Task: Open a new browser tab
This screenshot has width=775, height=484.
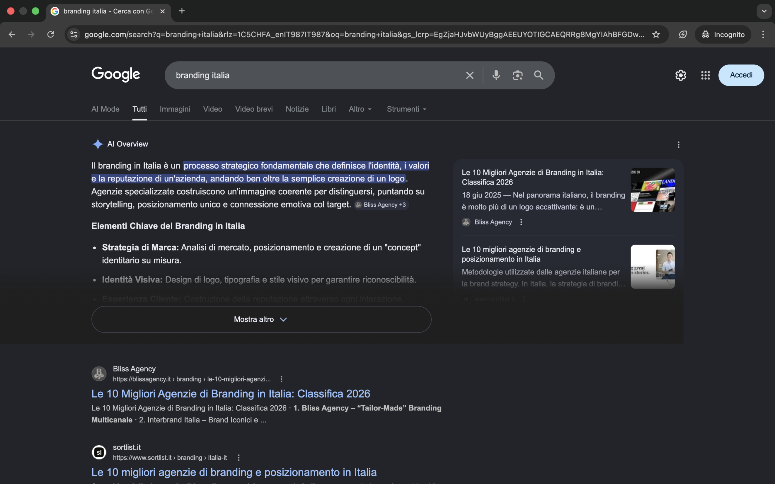Action: pyautogui.click(x=182, y=11)
